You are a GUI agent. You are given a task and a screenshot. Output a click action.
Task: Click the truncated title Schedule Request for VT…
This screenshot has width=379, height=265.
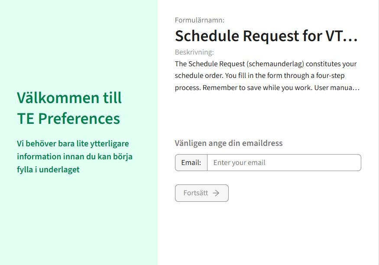(266, 36)
